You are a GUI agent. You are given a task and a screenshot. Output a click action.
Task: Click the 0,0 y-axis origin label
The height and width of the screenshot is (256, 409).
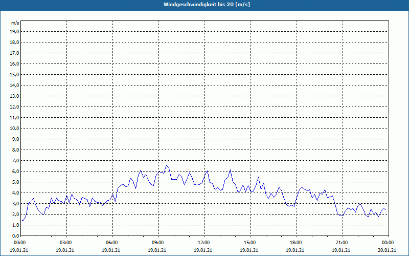15,236
